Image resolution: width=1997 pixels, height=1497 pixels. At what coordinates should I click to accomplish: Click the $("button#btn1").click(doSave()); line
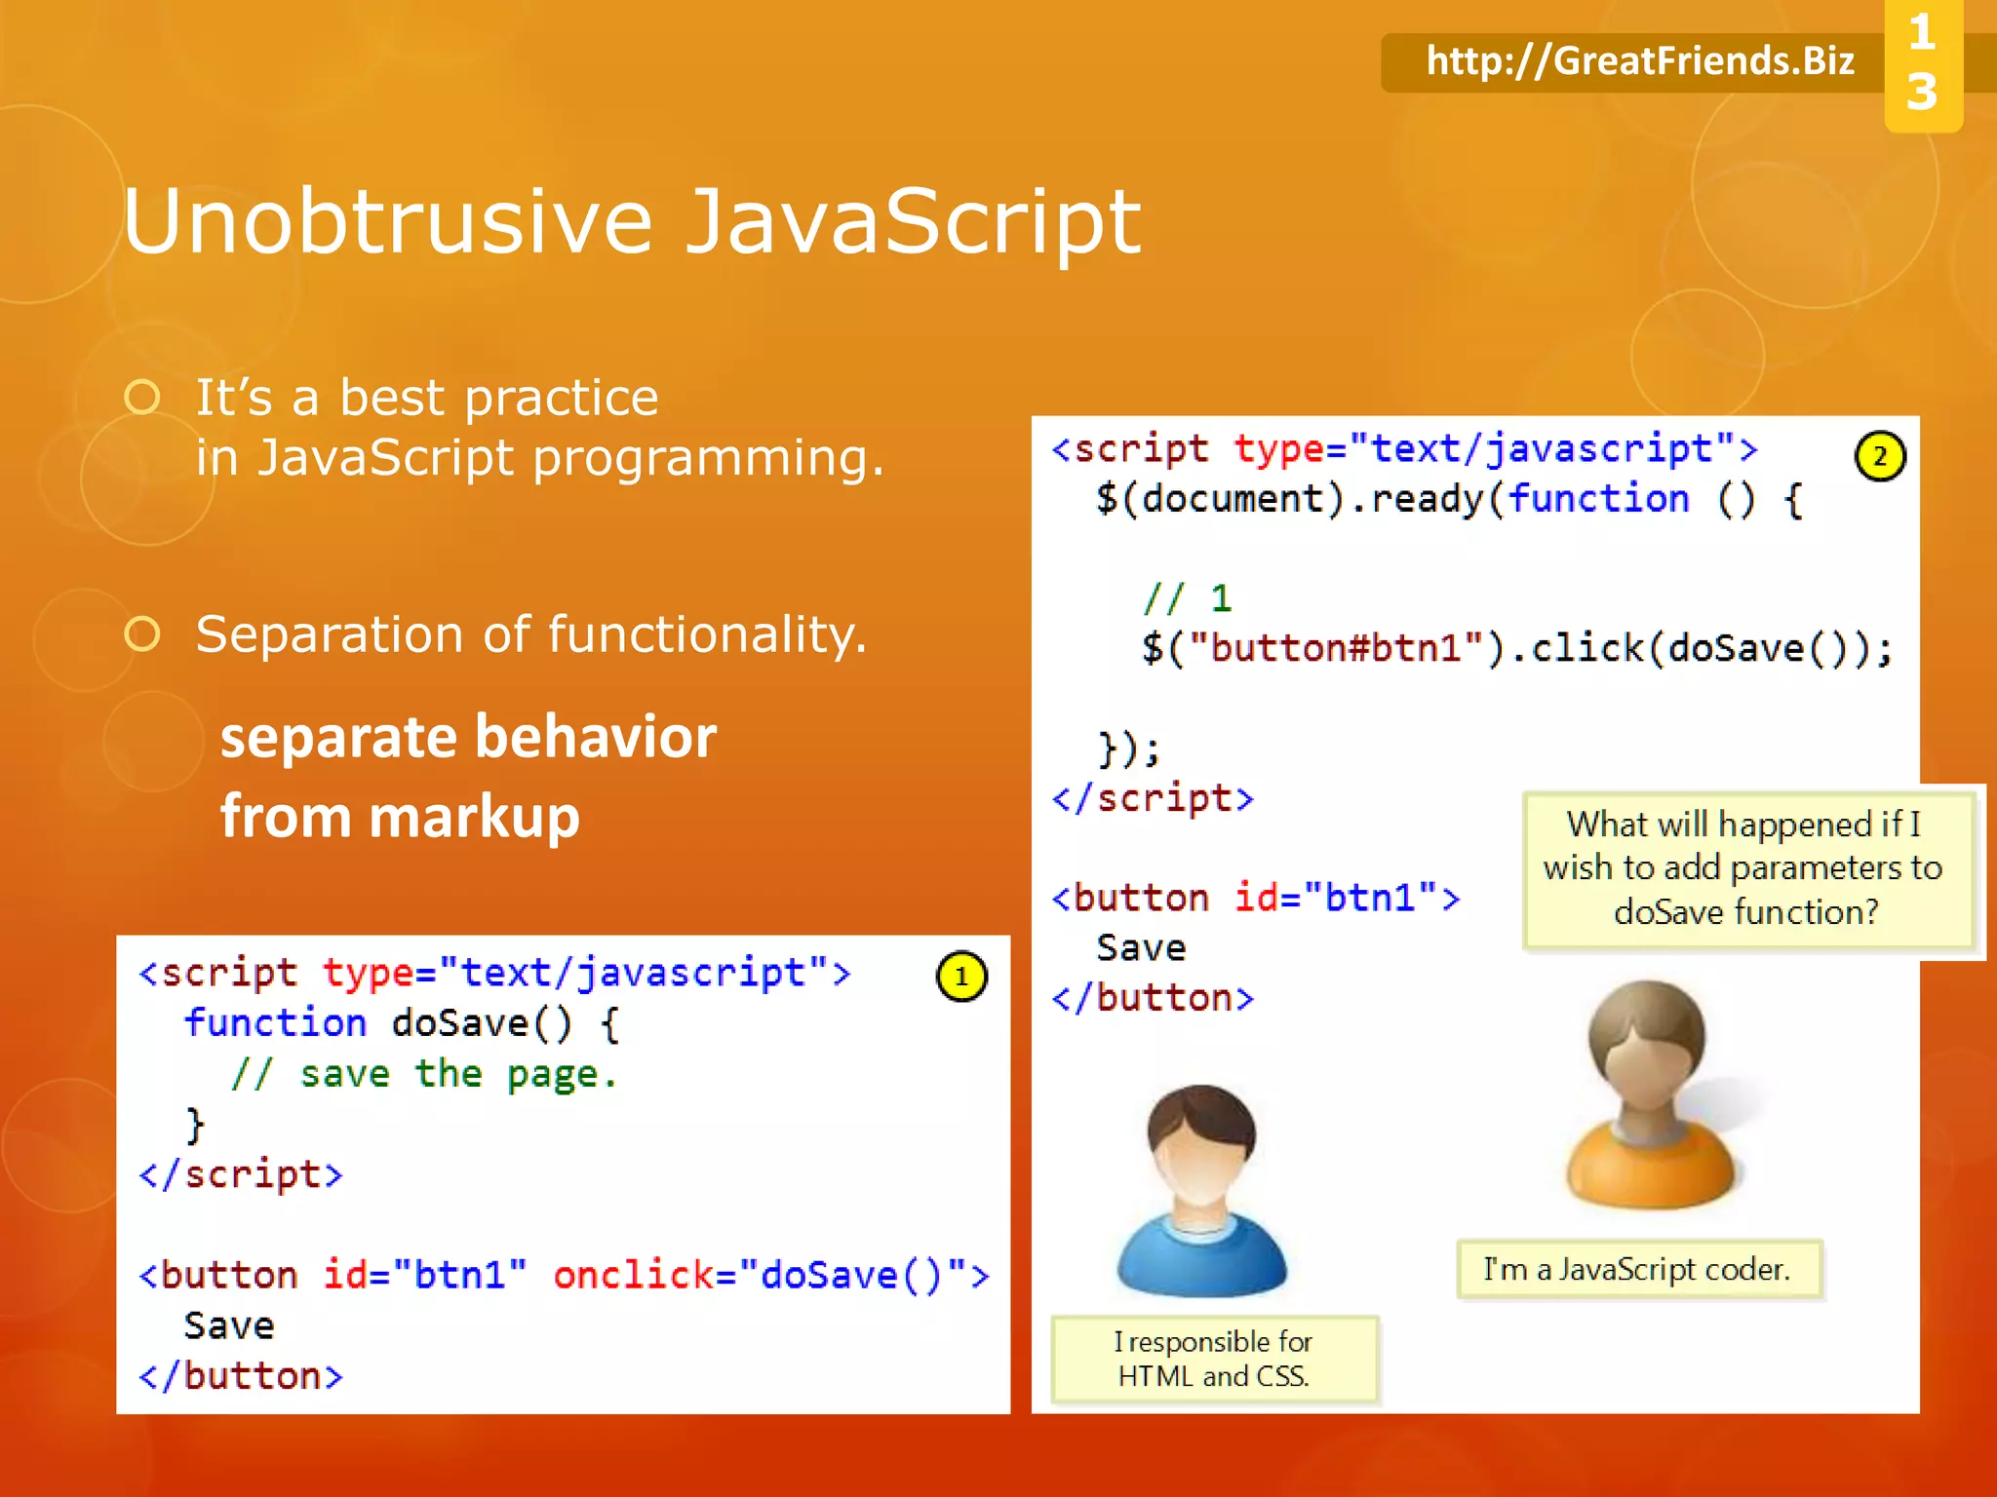1517,648
